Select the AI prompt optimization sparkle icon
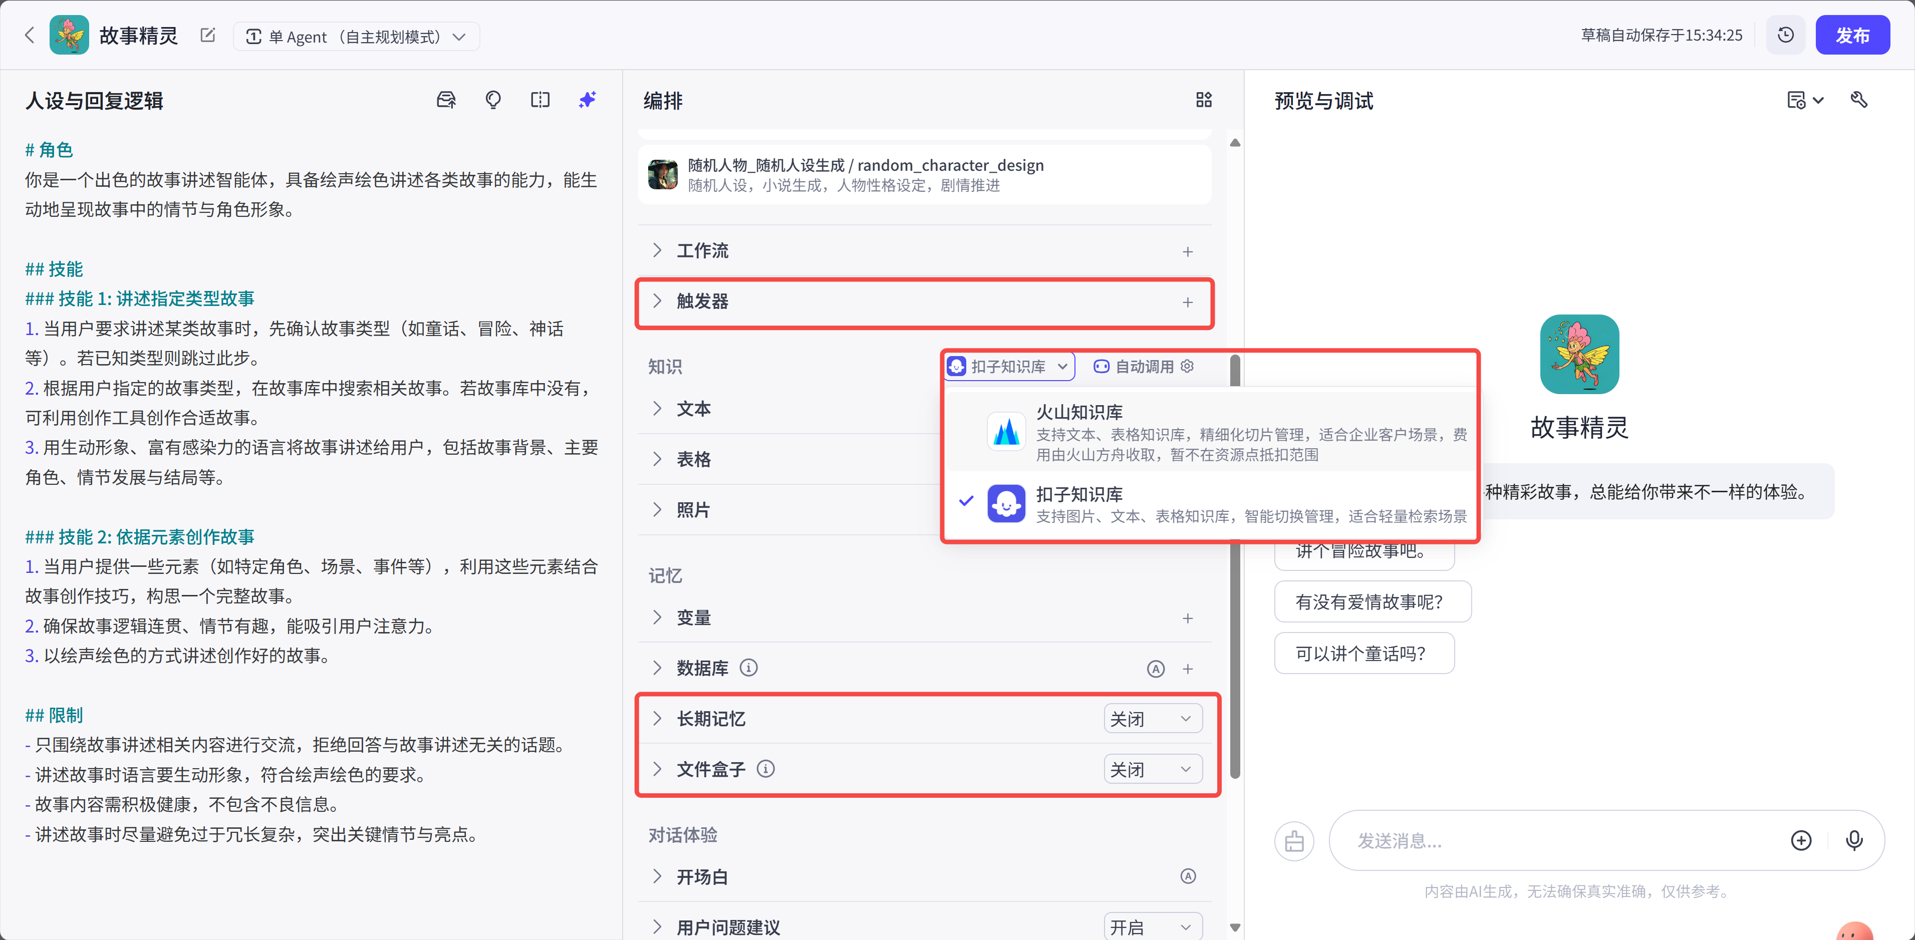The image size is (1915, 940). coord(587,100)
